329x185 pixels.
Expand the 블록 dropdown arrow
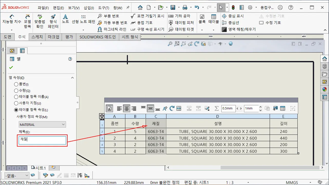click(x=202, y=30)
